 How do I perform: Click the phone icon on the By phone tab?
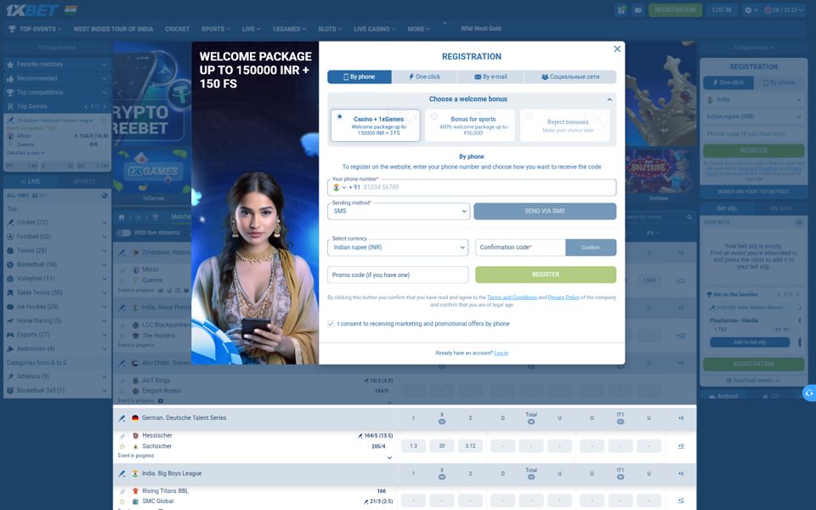point(346,77)
